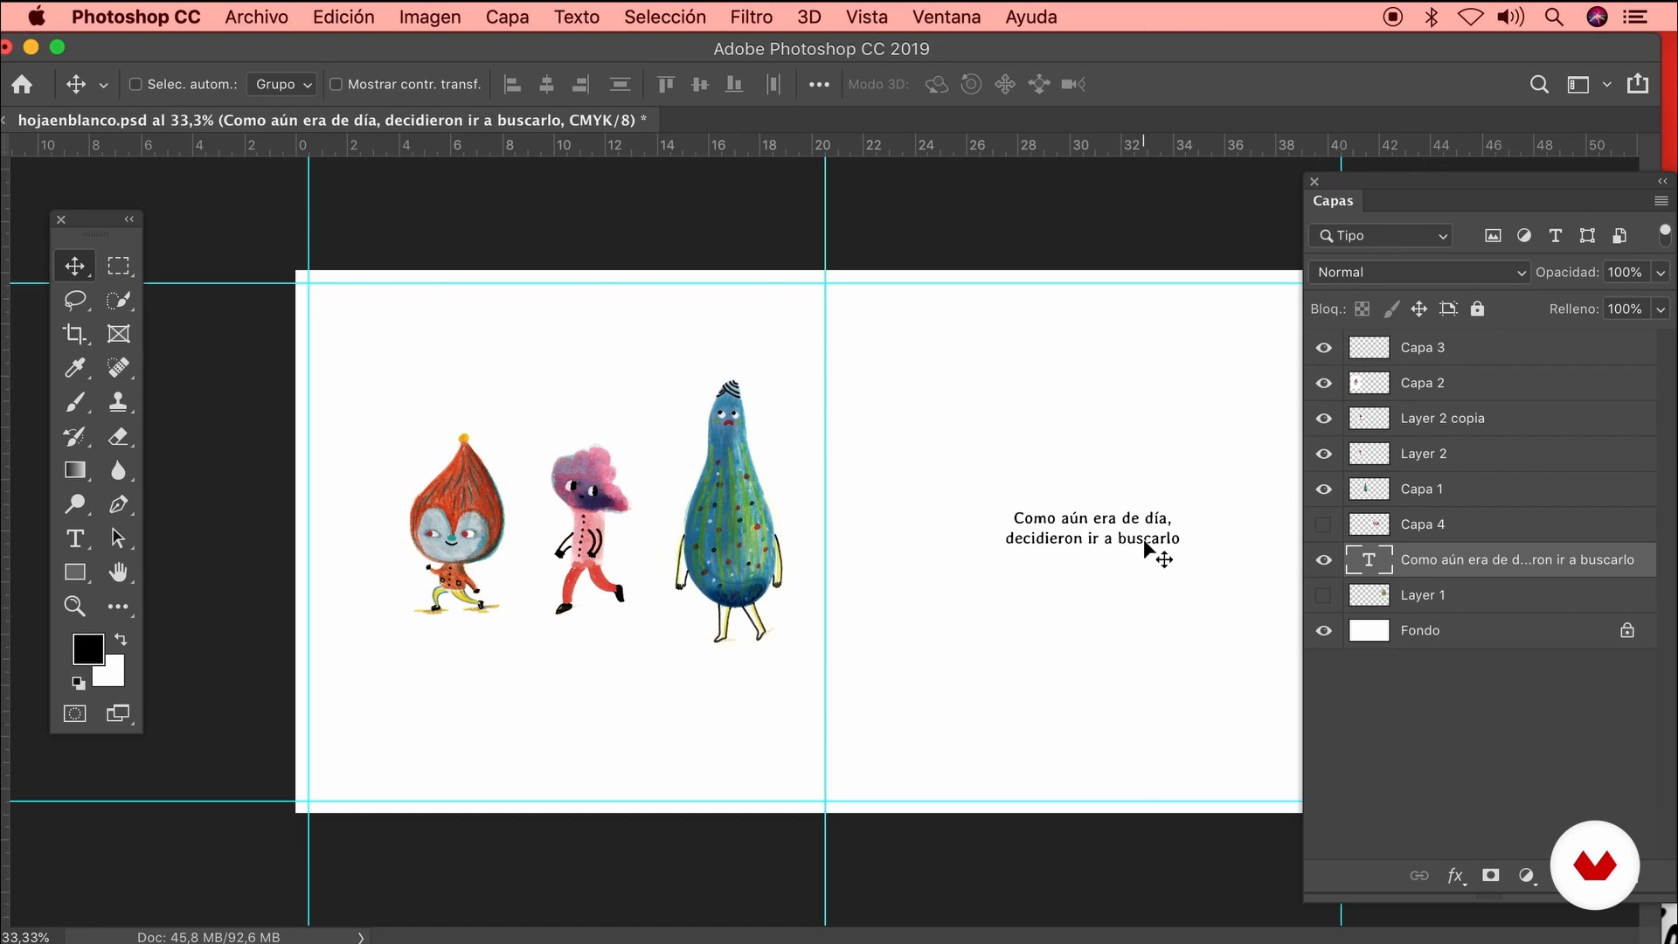Viewport: 1678px width, 944px height.
Task: Select the Zoom tool
Action: (x=75, y=607)
